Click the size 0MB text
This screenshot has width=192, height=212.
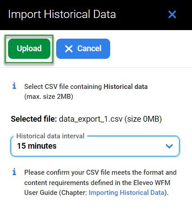pyautogui.click(x=143, y=119)
